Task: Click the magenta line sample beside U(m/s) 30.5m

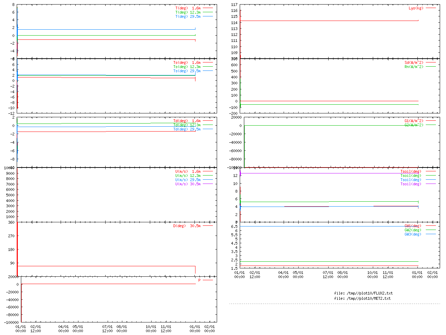Action: (x=208, y=184)
